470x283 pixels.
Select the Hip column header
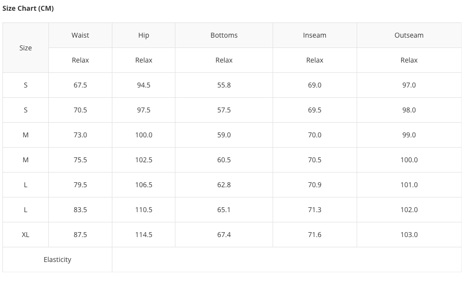click(144, 35)
